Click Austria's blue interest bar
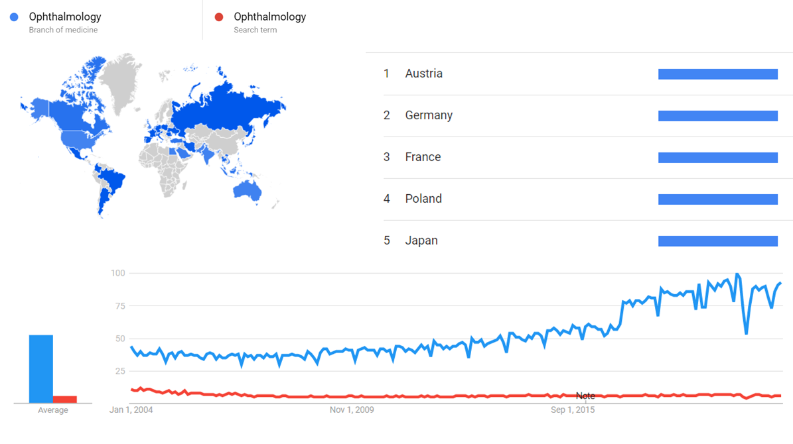This screenshot has width=793, height=444. coord(717,74)
